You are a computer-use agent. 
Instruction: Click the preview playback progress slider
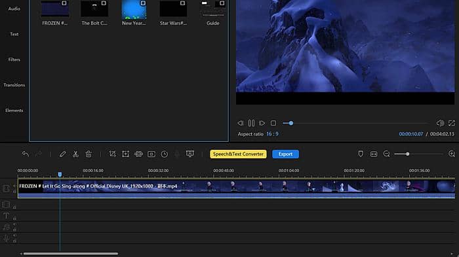click(355, 123)
